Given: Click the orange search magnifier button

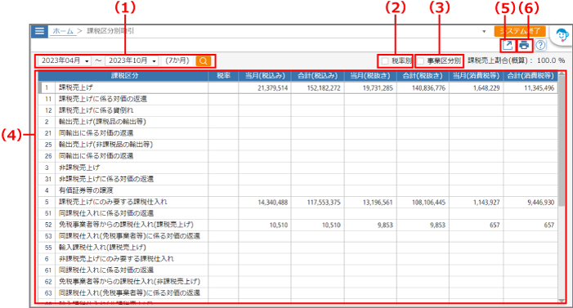Looking at the screenshot, I should point(204,60).
